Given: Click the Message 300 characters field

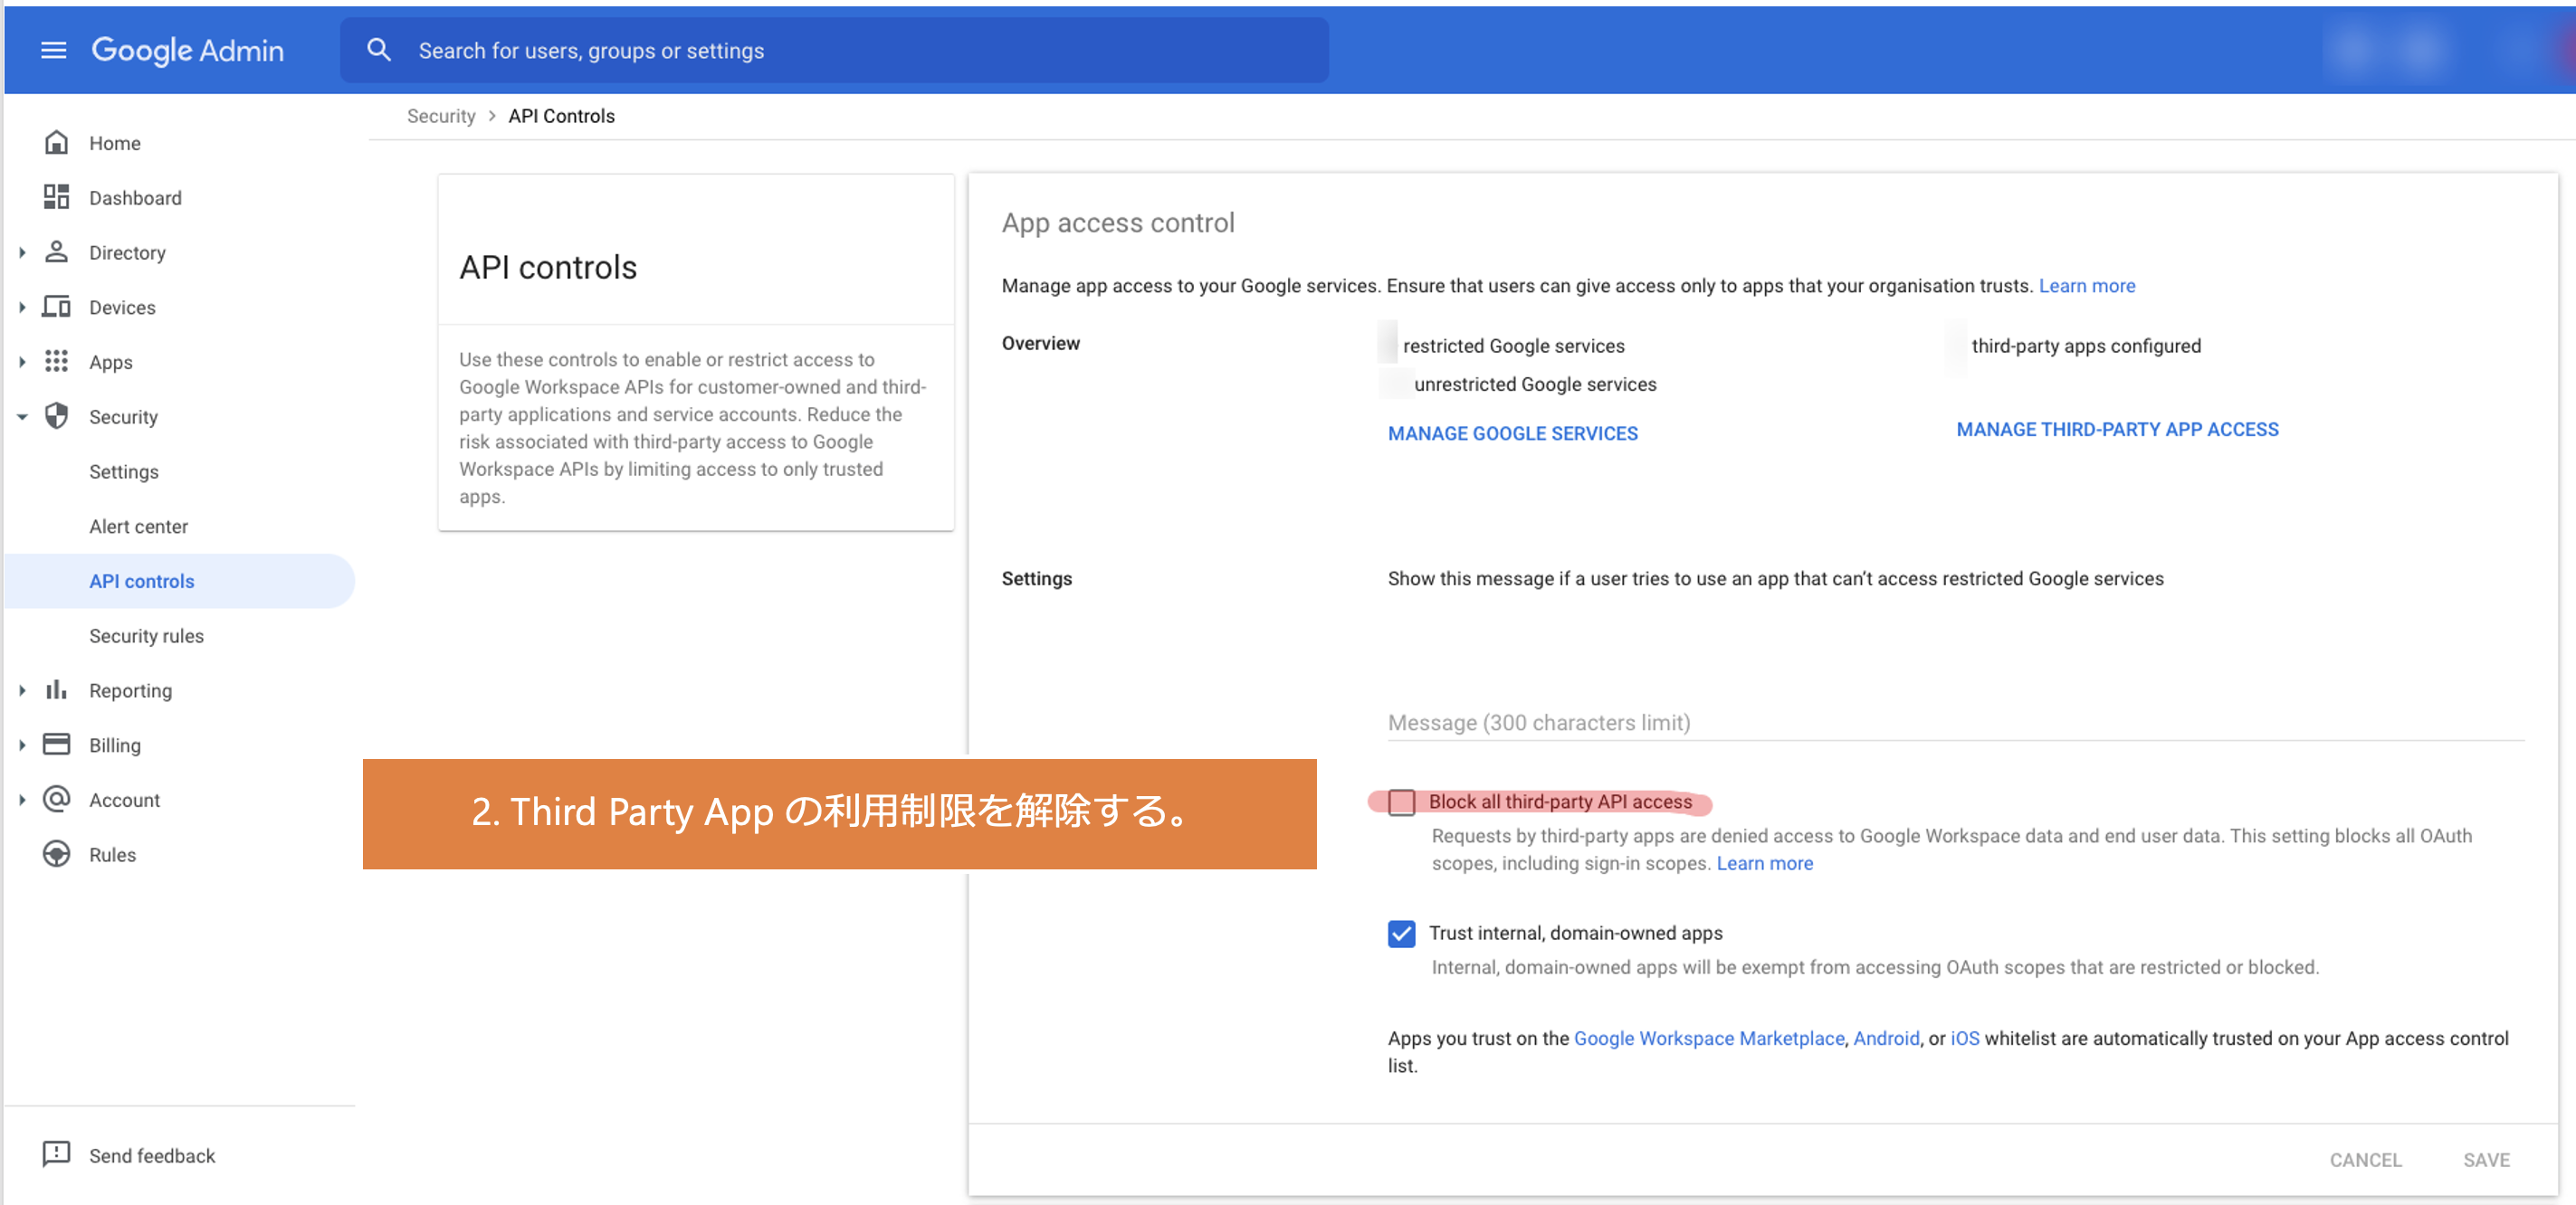Looking at the screenshot, I should point(1956,723).
